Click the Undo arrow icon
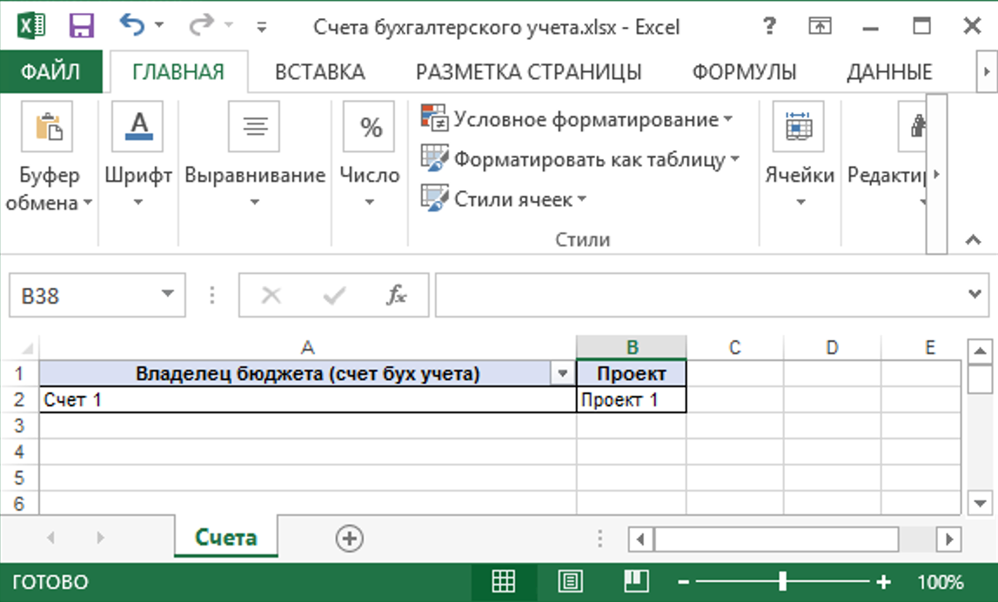The image size is (998, 602). click(131, 26)
